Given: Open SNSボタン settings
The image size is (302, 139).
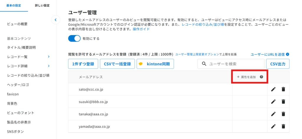Looking at the screenshot, I should point(15,132).
